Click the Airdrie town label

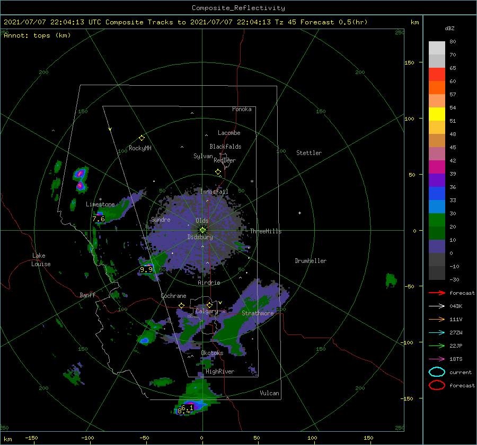209,283
